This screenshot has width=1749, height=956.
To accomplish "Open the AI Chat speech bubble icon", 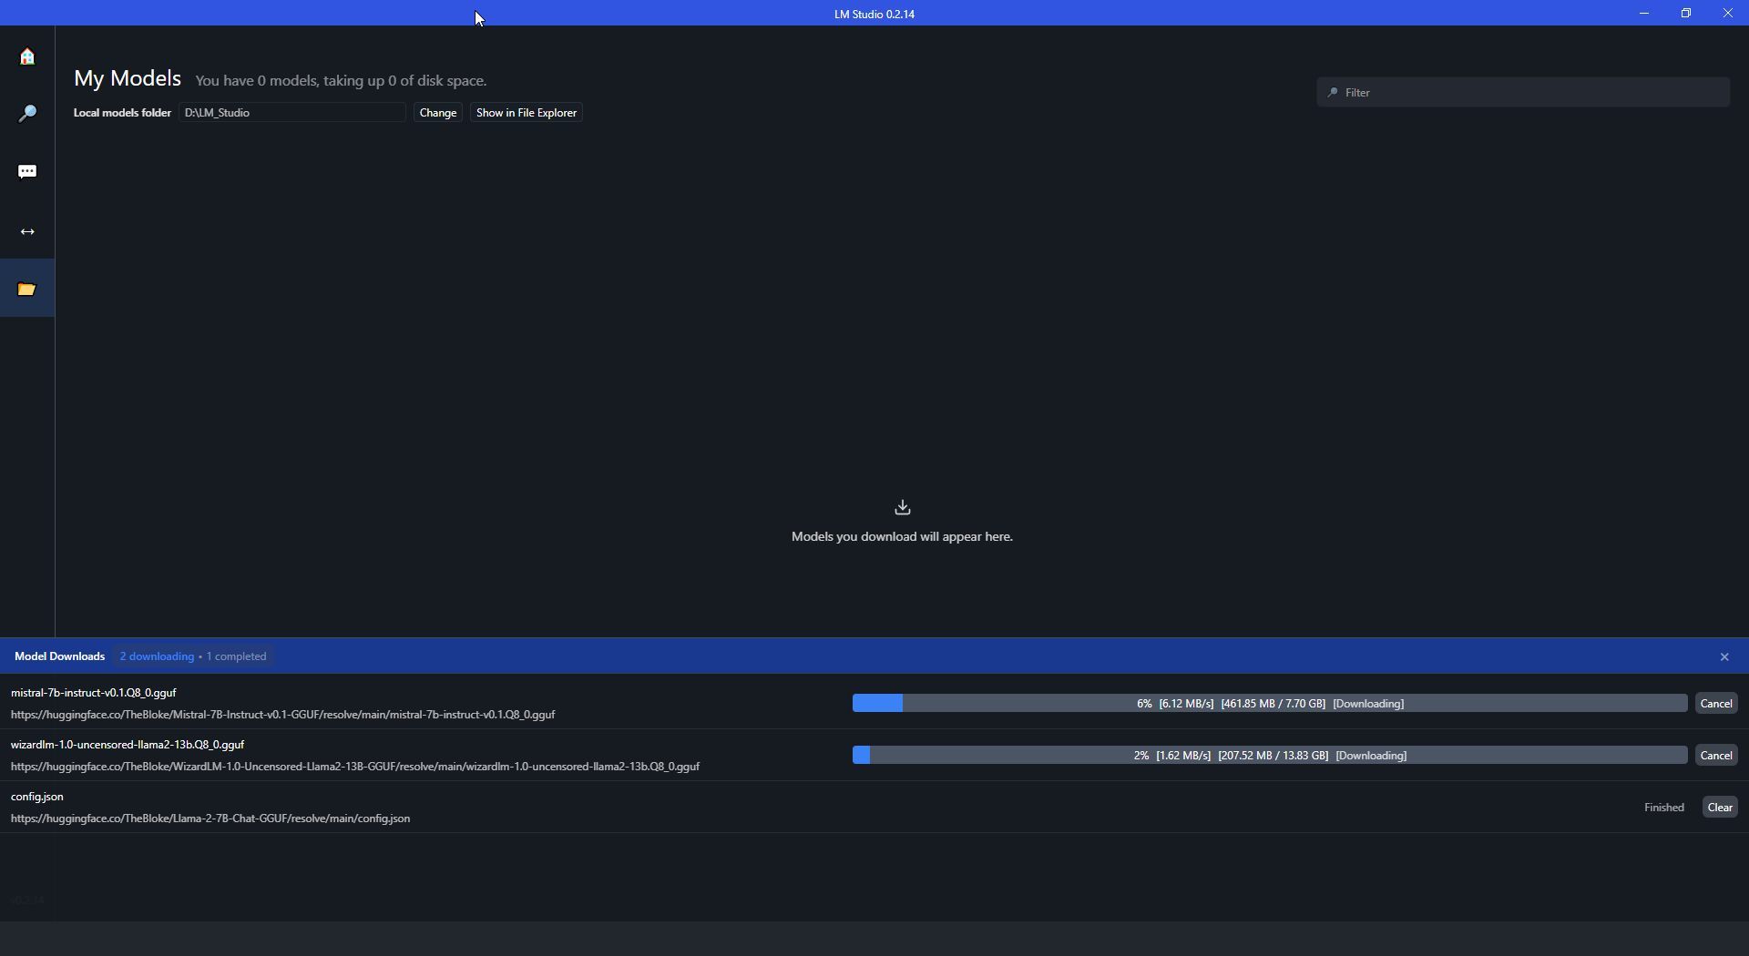I will tap(27, 172).
